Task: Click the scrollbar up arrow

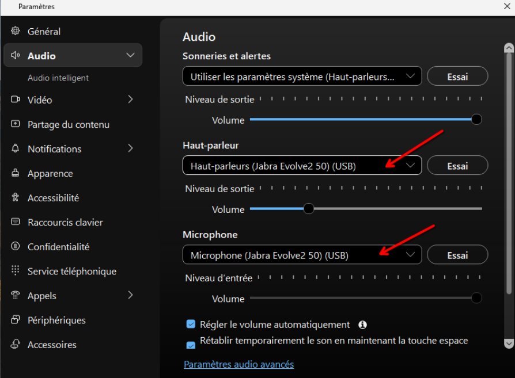Action: tap(509, 48)
